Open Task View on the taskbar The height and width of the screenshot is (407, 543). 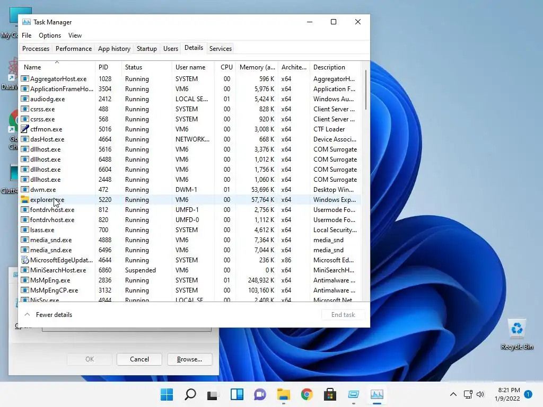click(x=213, y=394)
